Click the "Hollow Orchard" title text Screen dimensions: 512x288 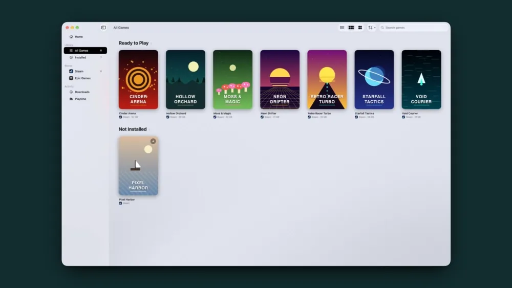(176, 114)
